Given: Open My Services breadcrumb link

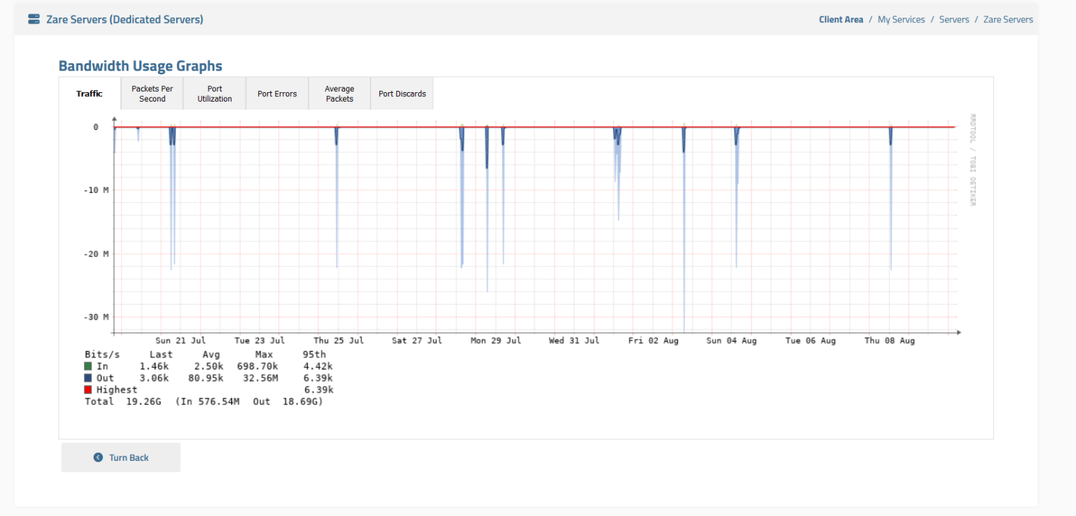Looking at the screenshot, I should 901,20.
